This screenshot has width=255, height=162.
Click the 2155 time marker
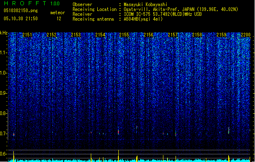coord(124,35)
